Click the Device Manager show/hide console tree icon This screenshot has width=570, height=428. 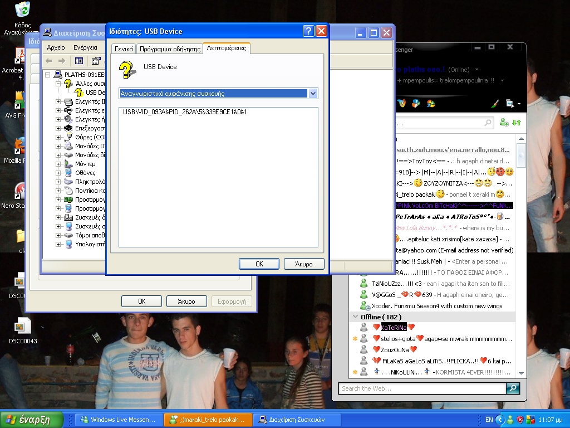(x=79, y=61)
